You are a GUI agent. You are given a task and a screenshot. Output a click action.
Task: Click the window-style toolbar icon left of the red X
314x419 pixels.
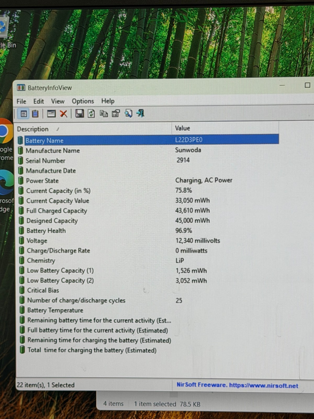[51, 114]
